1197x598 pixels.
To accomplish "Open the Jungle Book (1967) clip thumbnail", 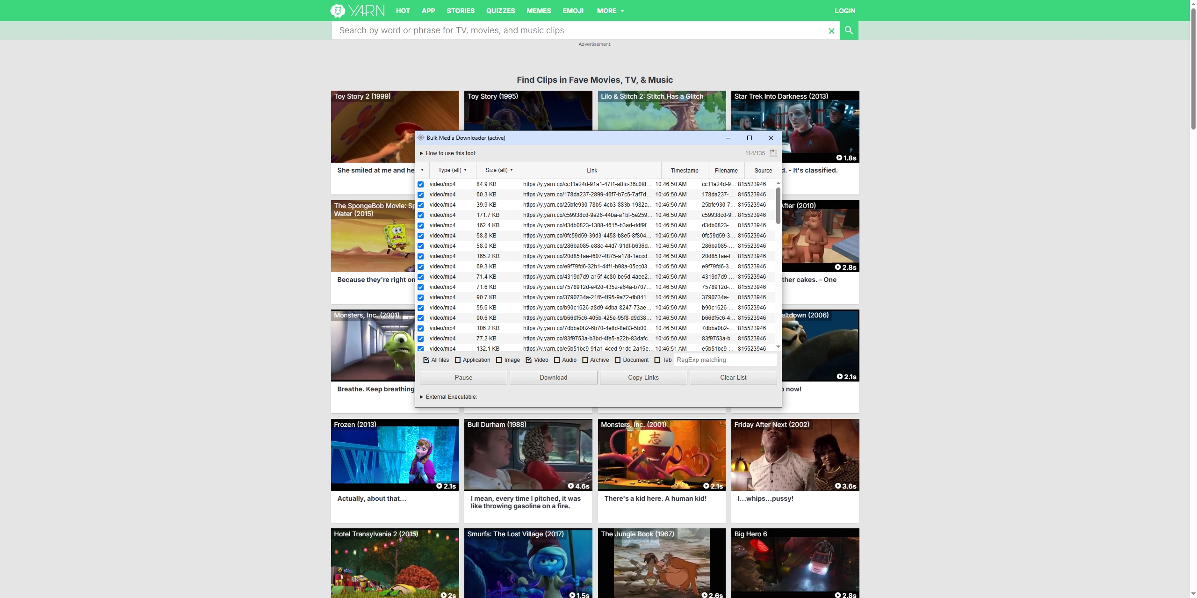I will coord(662,563).
